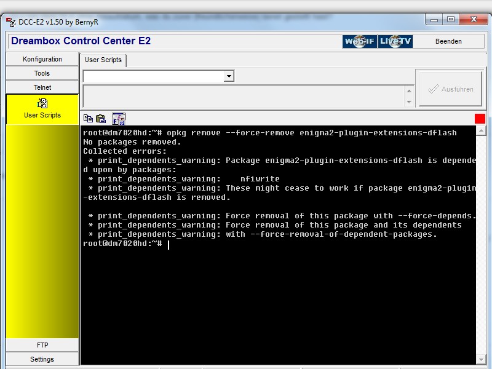The image size is (492, 369).
Task: Click the DCC-E2 title bar app icon
Action: (x=10, y=22)
